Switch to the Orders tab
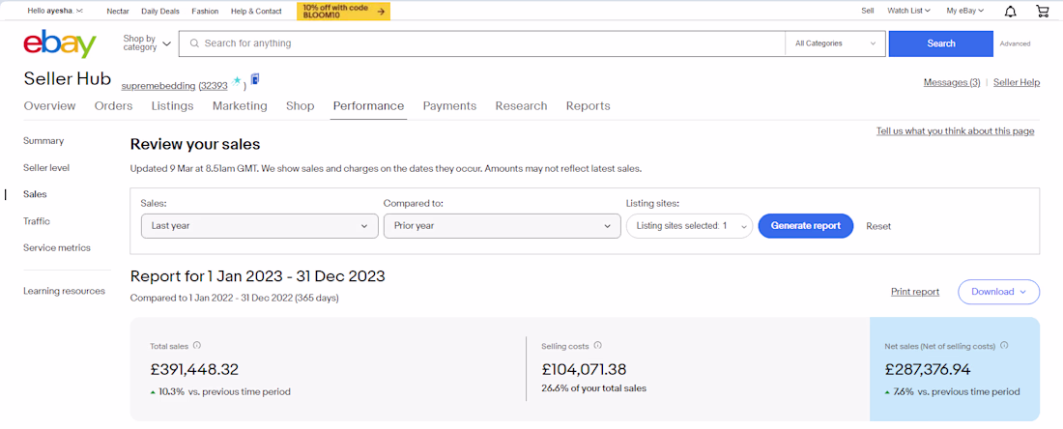 (113, 105)
